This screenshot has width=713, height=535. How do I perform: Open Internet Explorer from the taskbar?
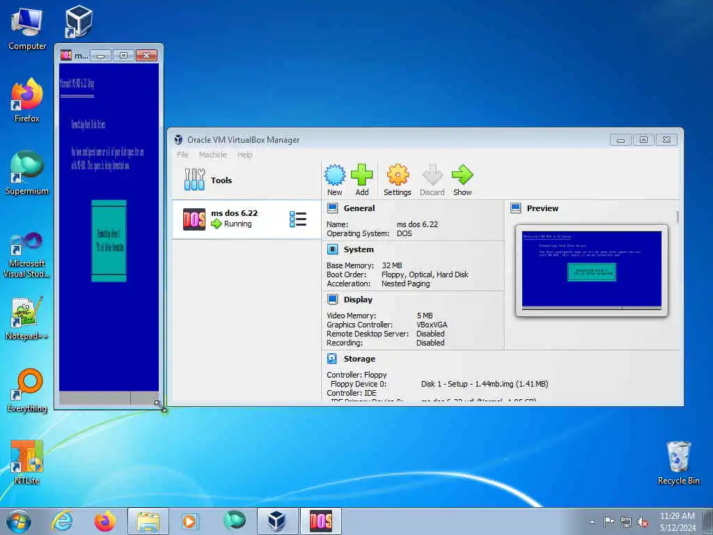[62, 521]
